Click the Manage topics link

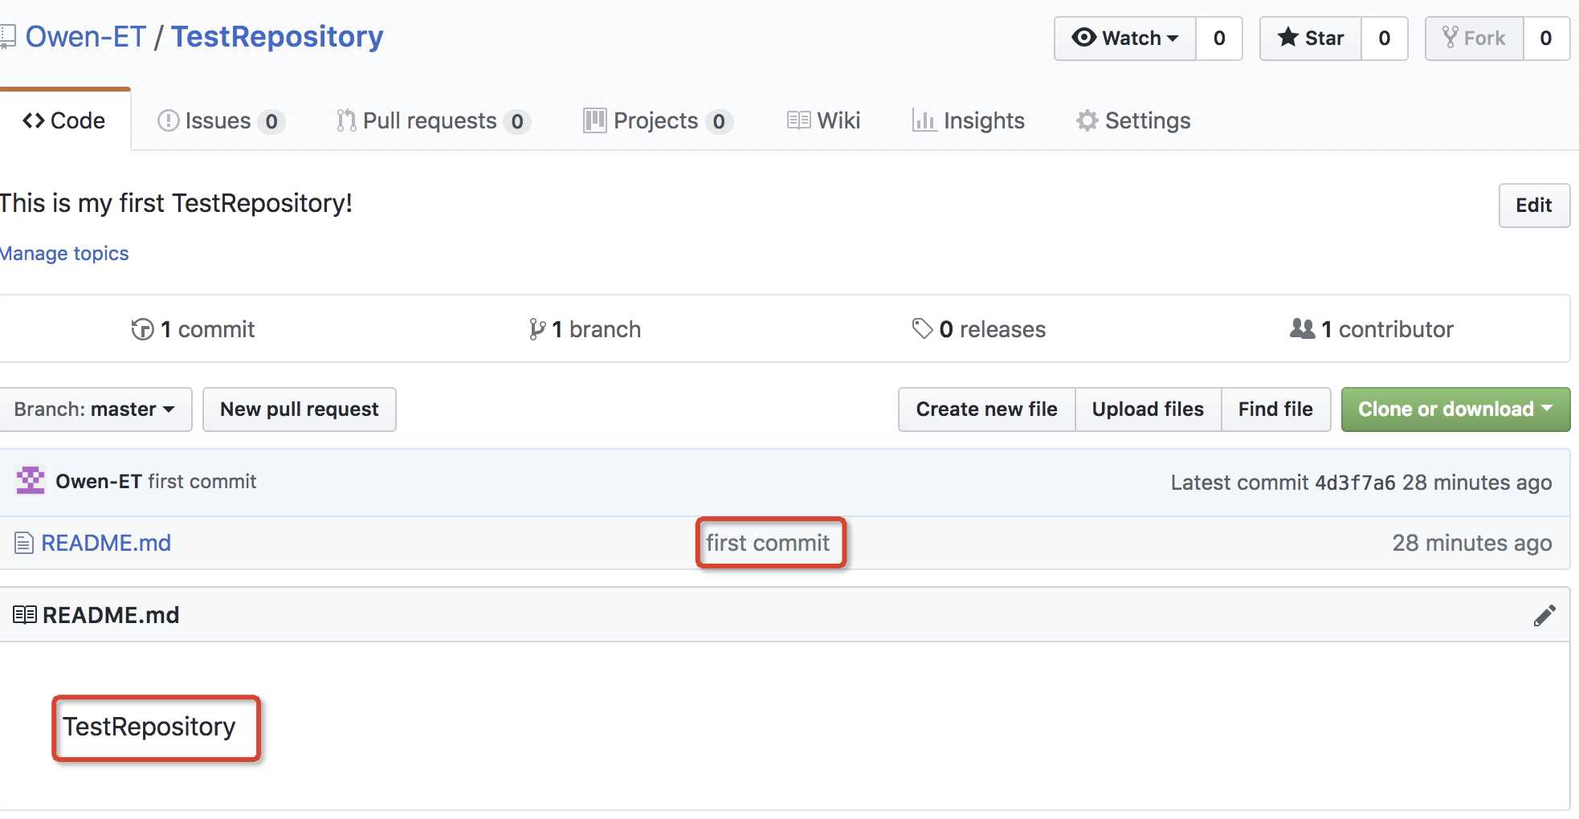[64, 254]
